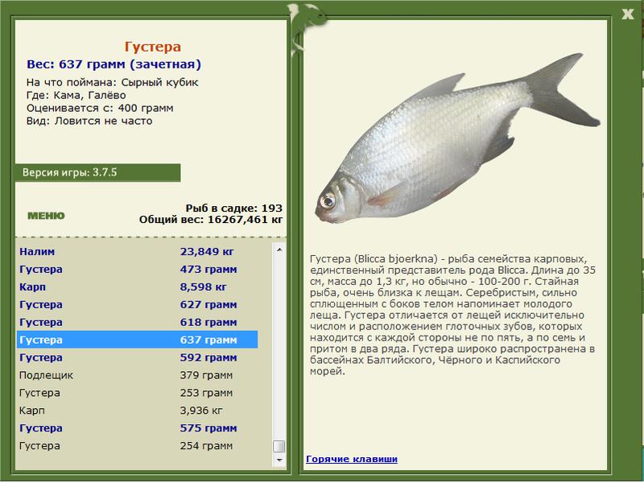Viewport: 644px width, 483px height.
Task: Select the Карп 8,598 кг row
Action: (x=137, y=287)
